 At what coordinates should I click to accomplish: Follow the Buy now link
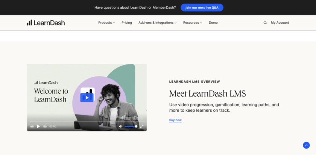(x=175, y=120)
